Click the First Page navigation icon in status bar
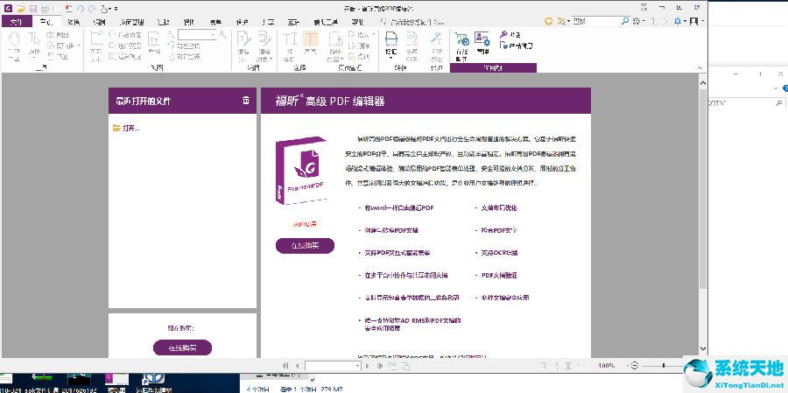This screenshot has width=788, height=393. (x=286, y=366)
